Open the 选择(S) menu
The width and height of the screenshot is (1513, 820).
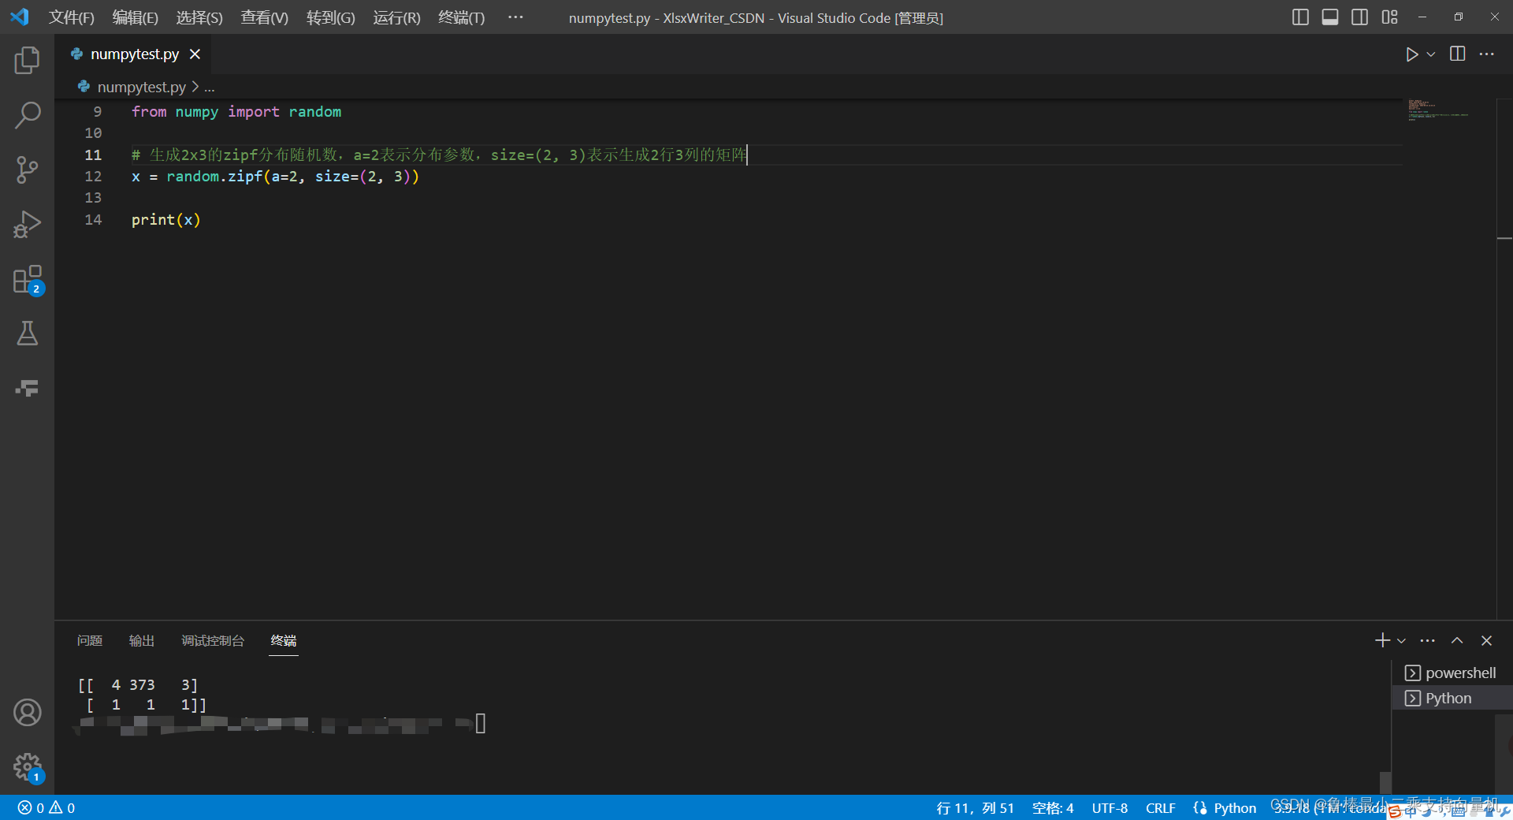199,17
